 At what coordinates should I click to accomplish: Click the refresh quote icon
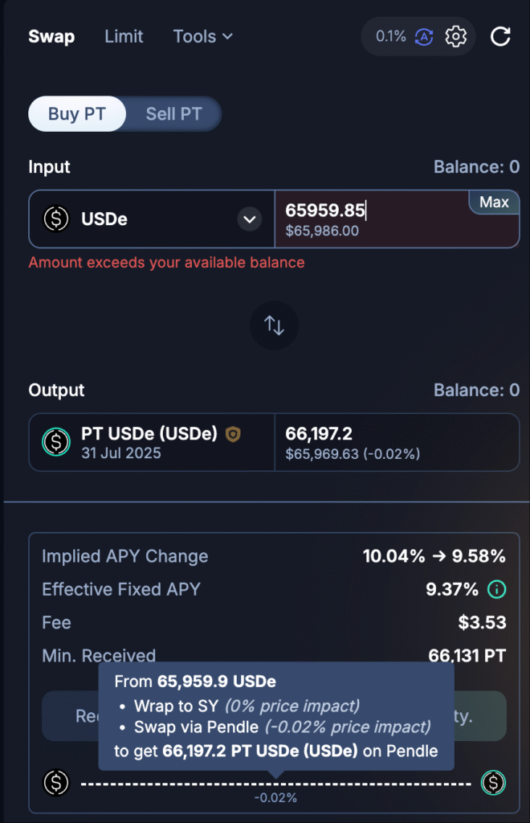click(x=500, y=37)
